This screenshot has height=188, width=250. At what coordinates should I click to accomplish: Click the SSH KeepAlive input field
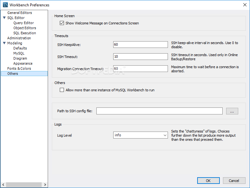pyautogui.click(x=141, y=44)
